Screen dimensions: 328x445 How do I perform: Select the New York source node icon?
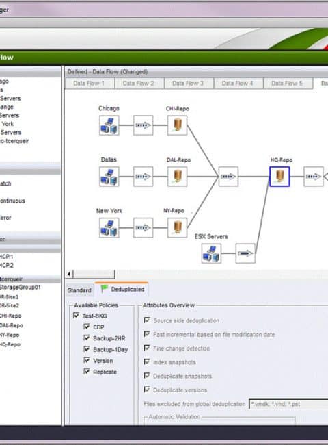coord(109,227)
